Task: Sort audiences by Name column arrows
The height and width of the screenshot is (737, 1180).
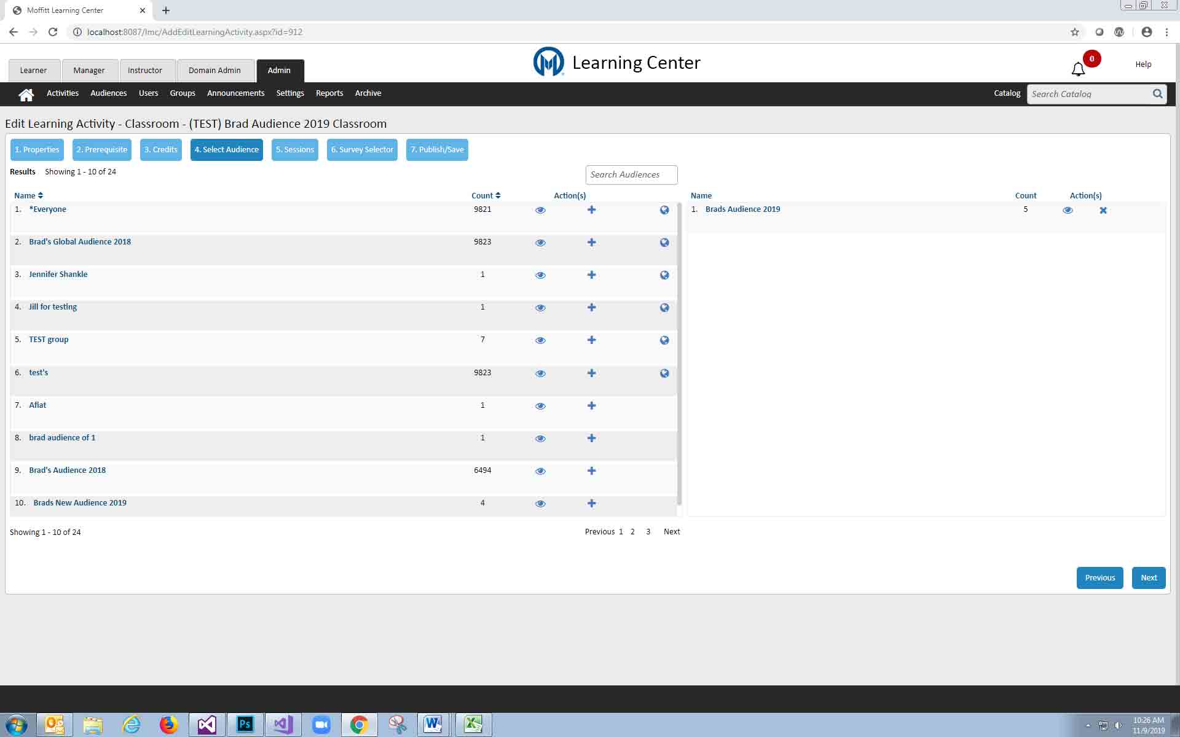Action: coord(41,195)
